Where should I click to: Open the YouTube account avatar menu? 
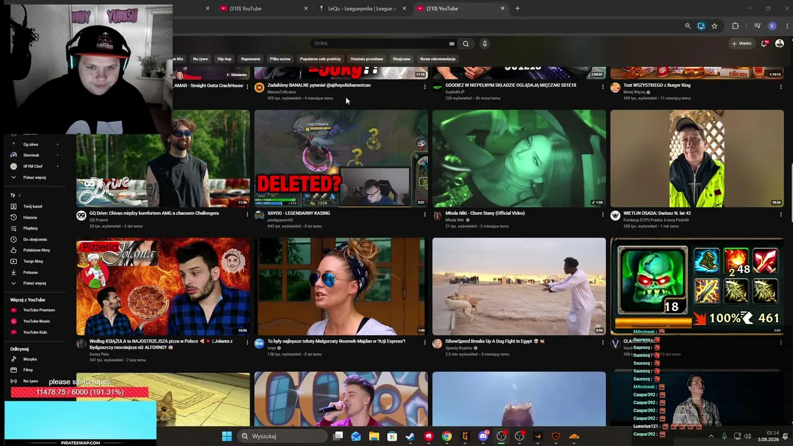[779, 43]
